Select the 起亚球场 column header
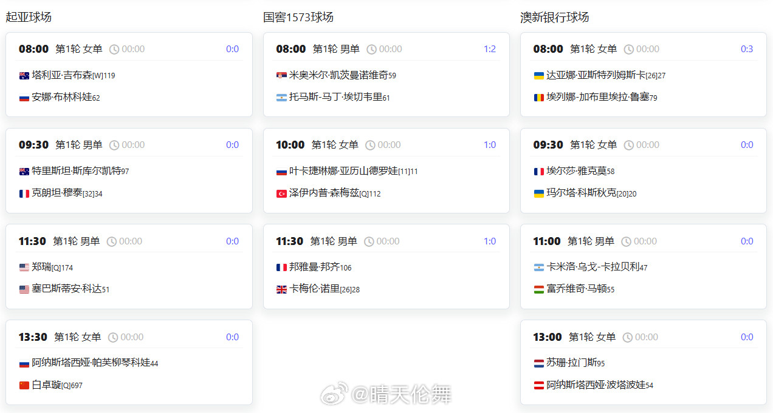The width and height of the screenshot is (773, 413). (29, 17)
